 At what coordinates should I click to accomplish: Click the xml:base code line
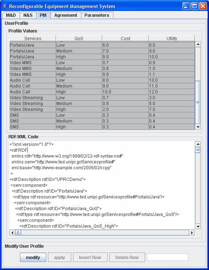click(x=61, y=168)
